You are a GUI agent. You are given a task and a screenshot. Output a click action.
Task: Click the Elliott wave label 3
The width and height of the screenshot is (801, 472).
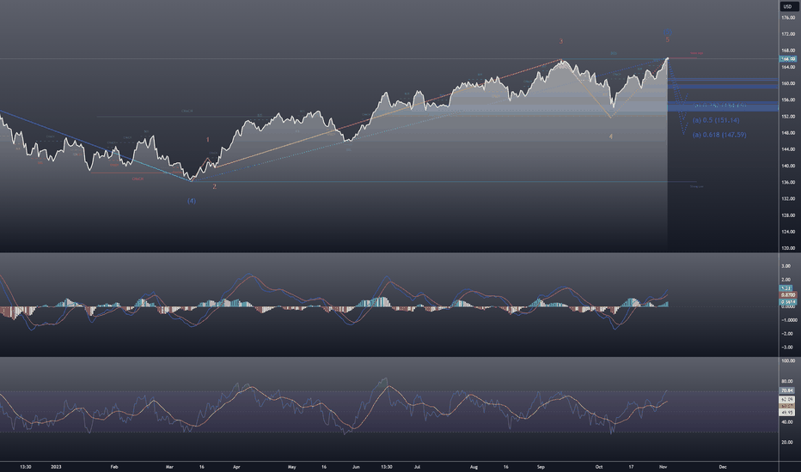(561, 41)
